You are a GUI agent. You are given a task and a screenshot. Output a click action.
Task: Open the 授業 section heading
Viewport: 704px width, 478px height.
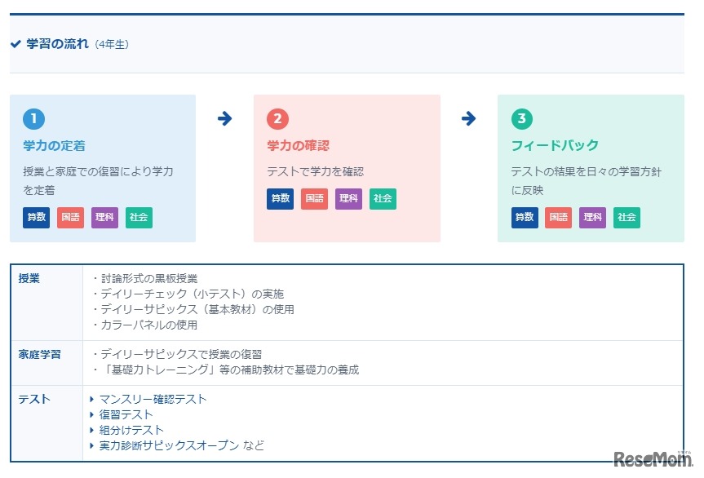[x=26, y=277]
